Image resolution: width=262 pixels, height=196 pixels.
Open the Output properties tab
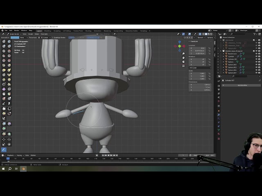(219, 89)
